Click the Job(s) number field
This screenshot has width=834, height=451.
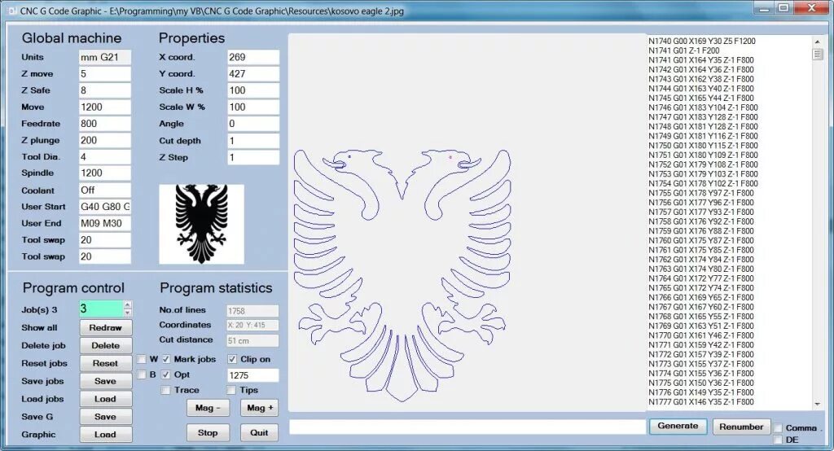tap(101, 309)
